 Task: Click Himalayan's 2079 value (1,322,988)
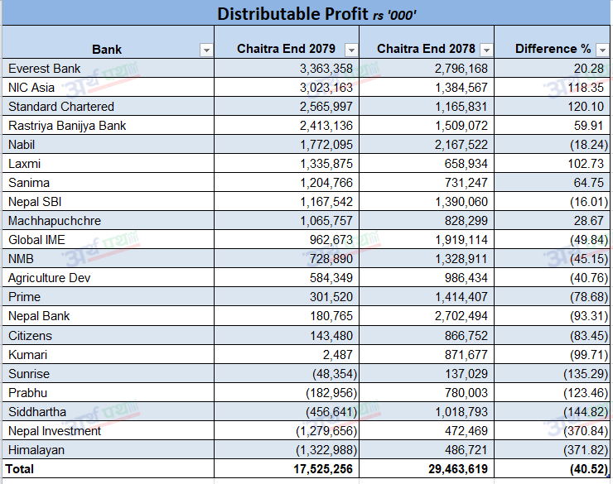point(326,450)
